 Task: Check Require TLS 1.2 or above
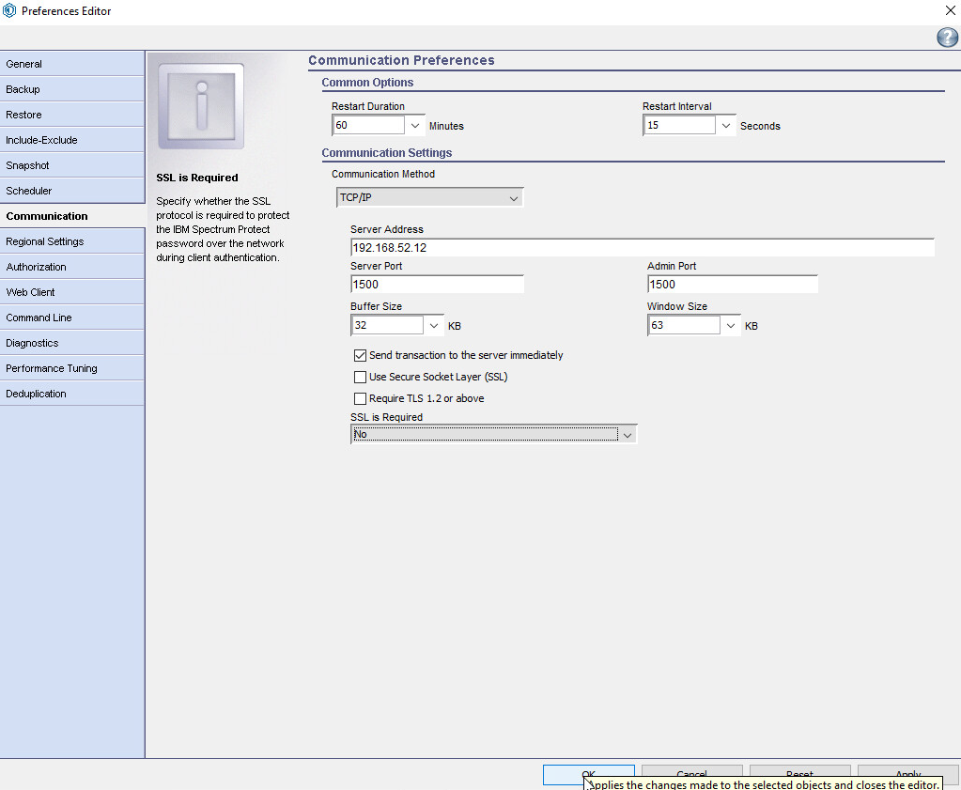click(x=360, y=398)
